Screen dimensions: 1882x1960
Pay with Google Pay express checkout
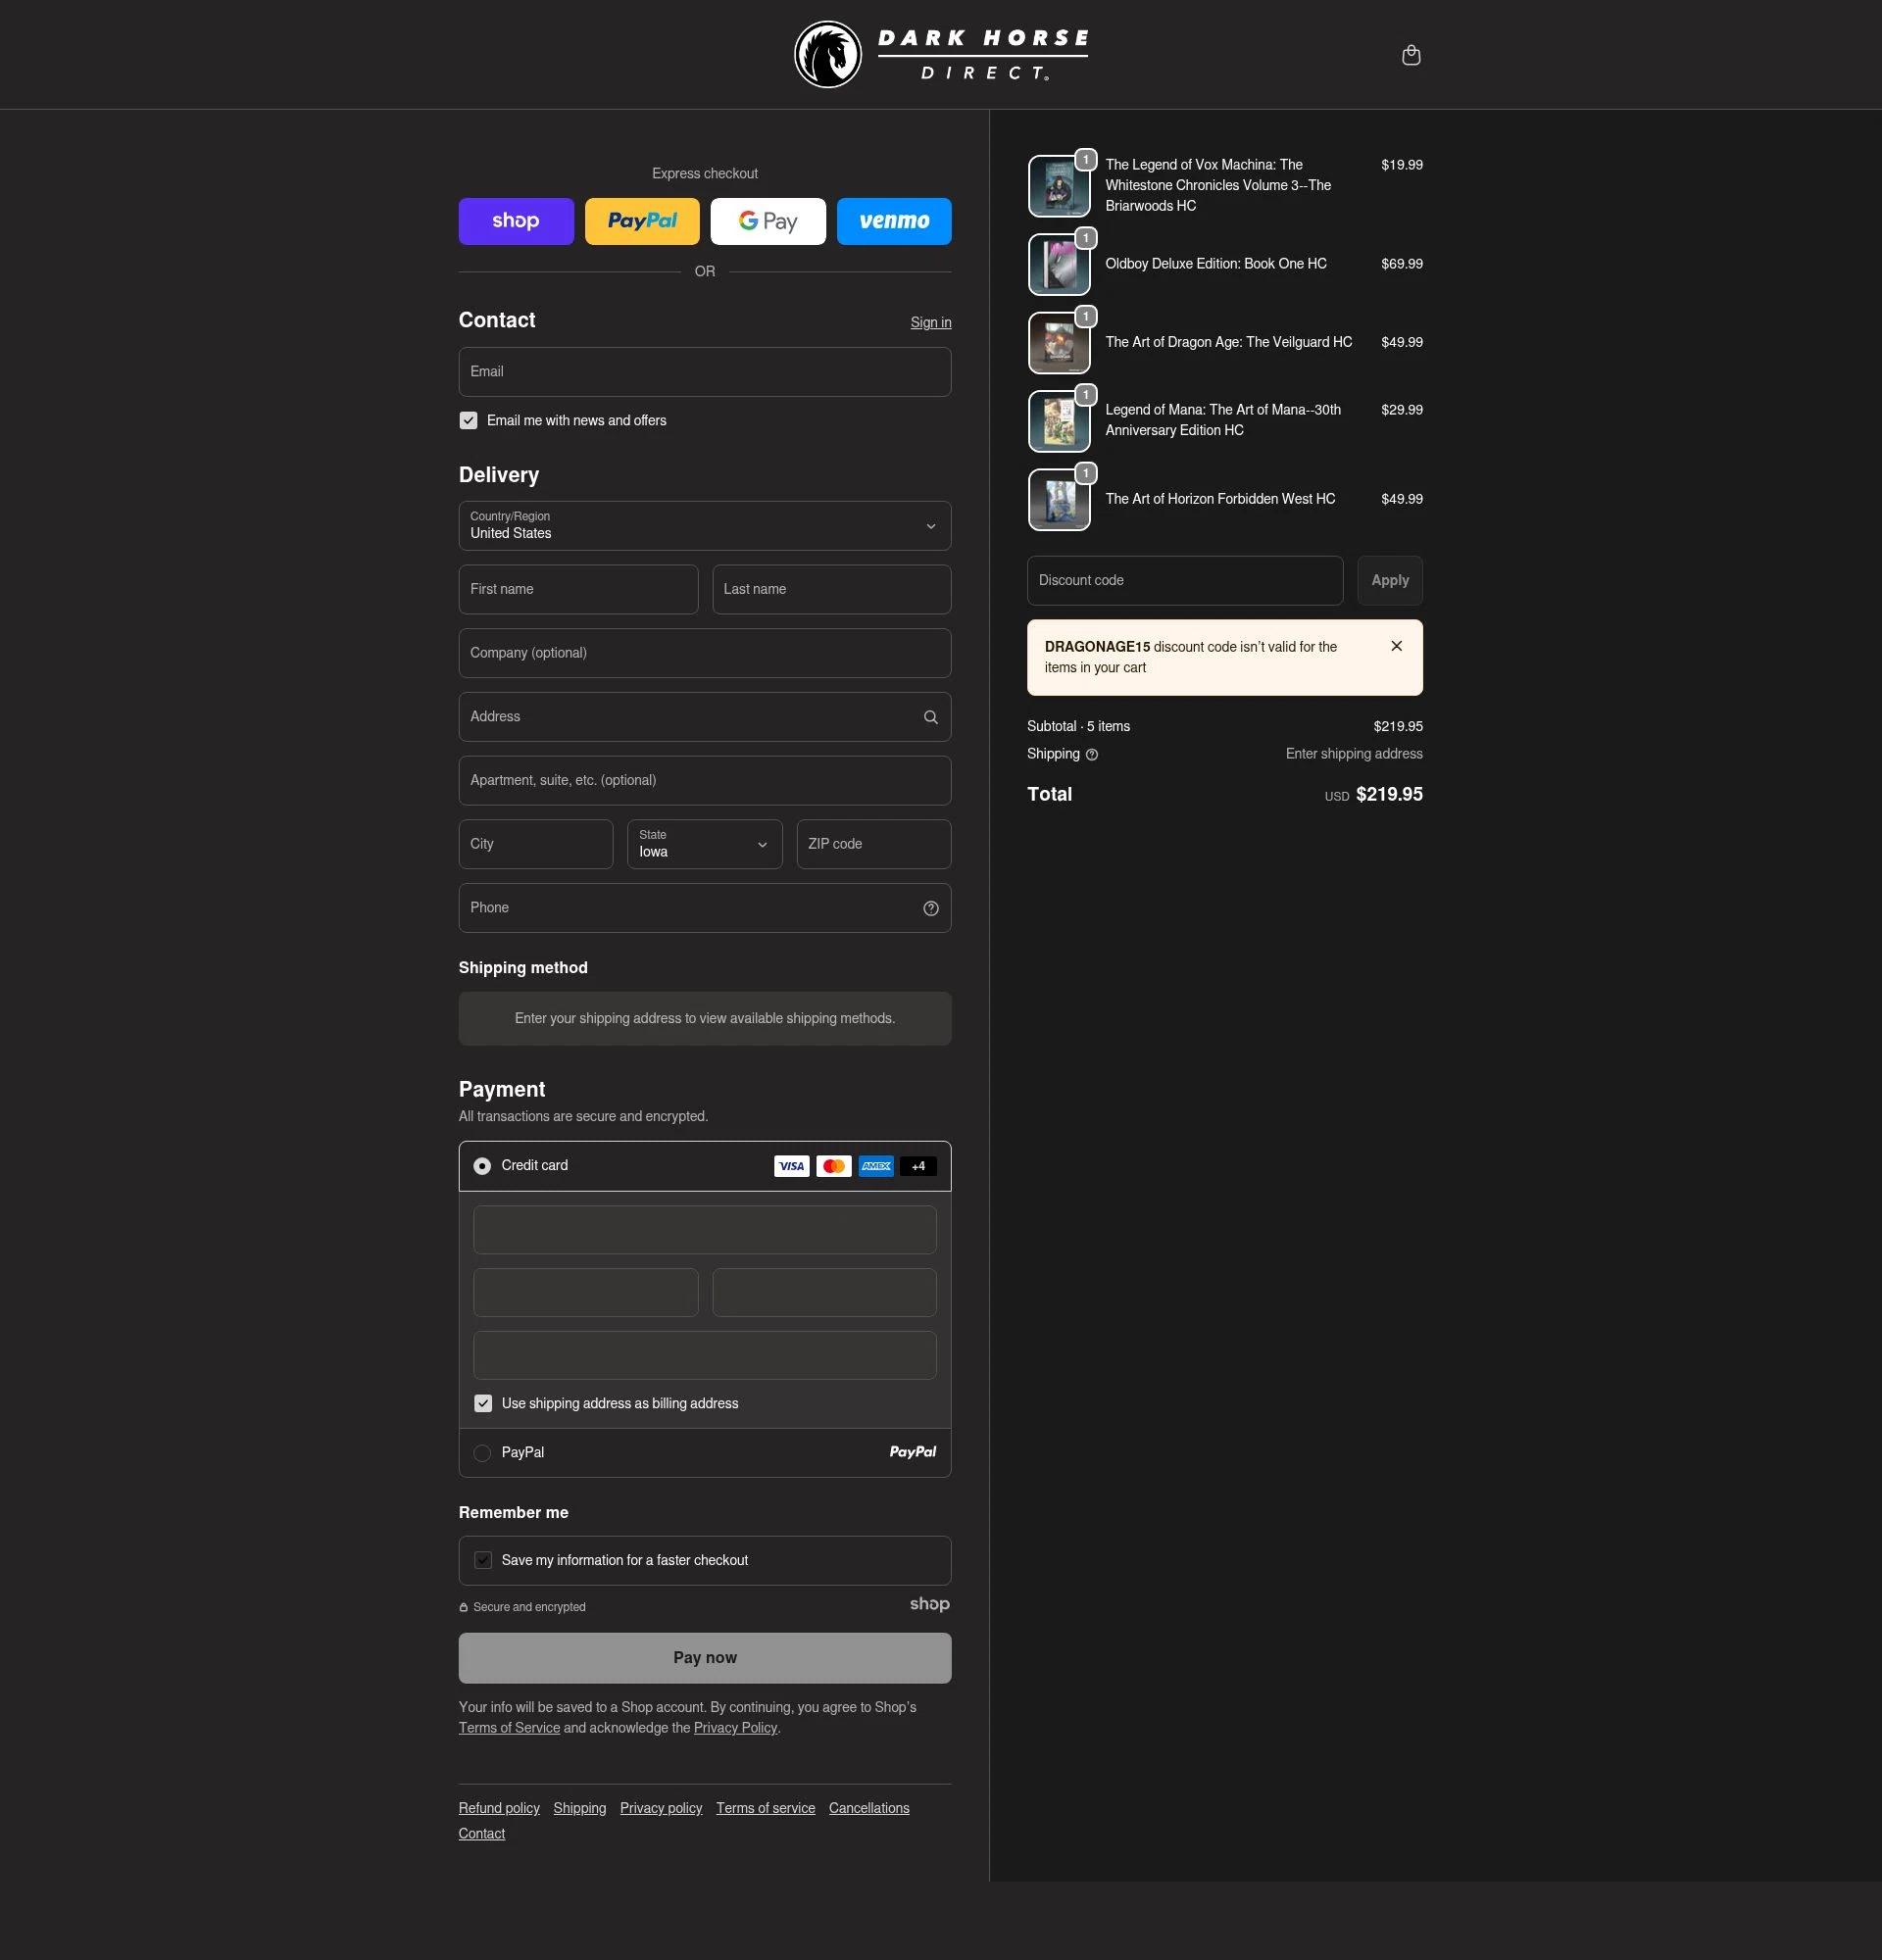coord(767,221)
